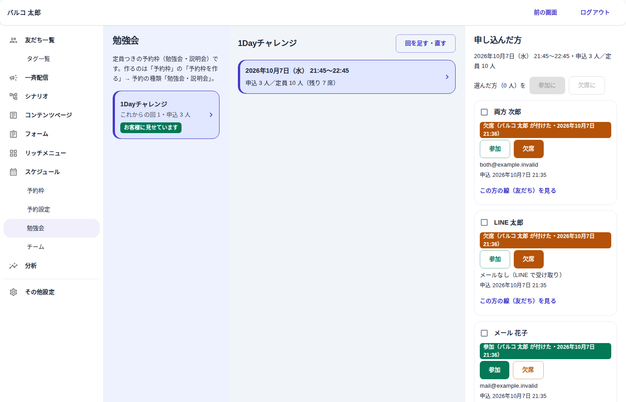Click the お客様に見せています badge
This screenshot has height=402, width=626.
coord(151,128)
